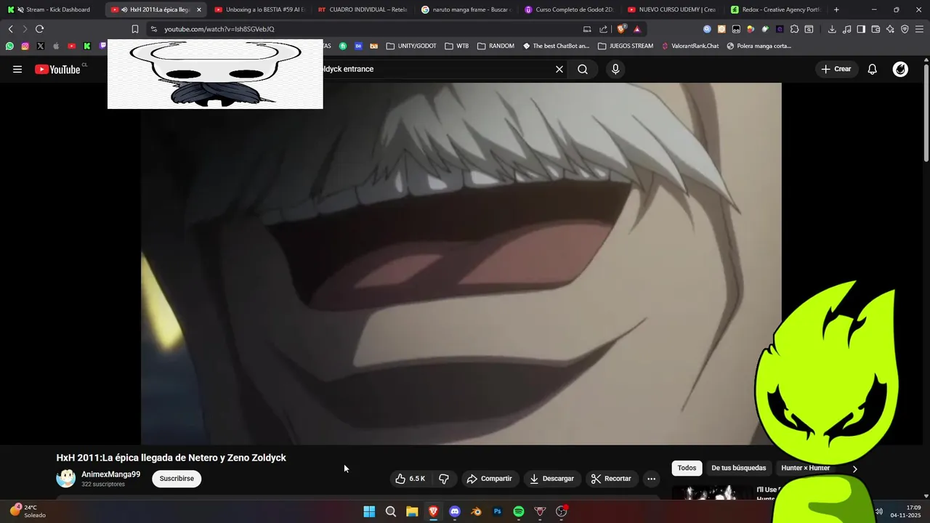Open Spotify from taskbar
930x523 pixels.
point(519,511)
